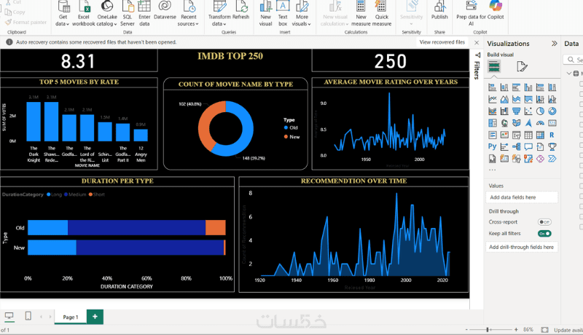Select the Key influencers visual
The height and width of the screenshot is (335, 583).
click(x=504, y=146)
